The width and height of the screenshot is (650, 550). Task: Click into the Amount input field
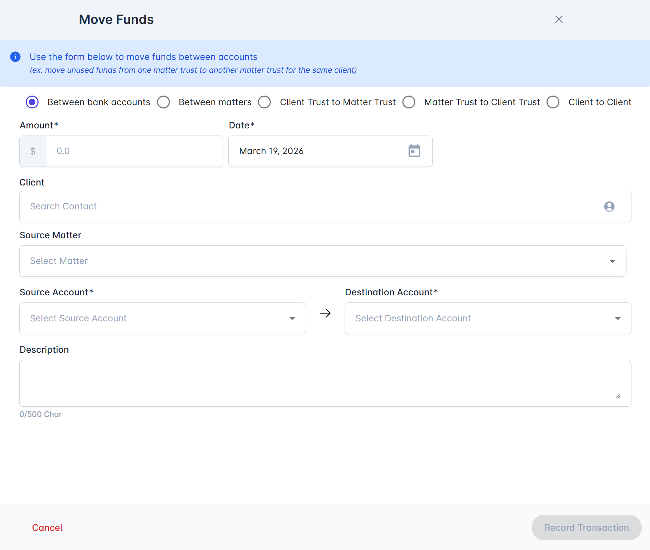(x=134, y=151)
